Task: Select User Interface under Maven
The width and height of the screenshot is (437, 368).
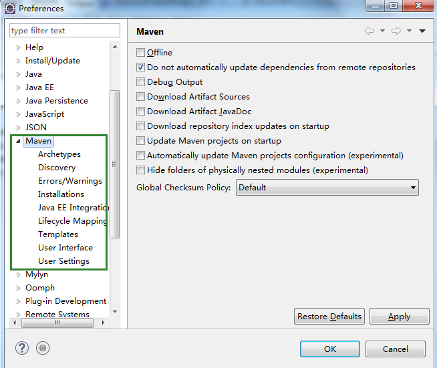Action: [x=65, y=248]
